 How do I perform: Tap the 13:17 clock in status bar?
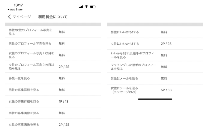pyautogui.click(x=18, y=5)
